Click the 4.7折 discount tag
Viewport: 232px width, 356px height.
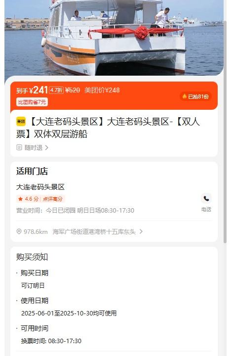[x=56, y=90]
